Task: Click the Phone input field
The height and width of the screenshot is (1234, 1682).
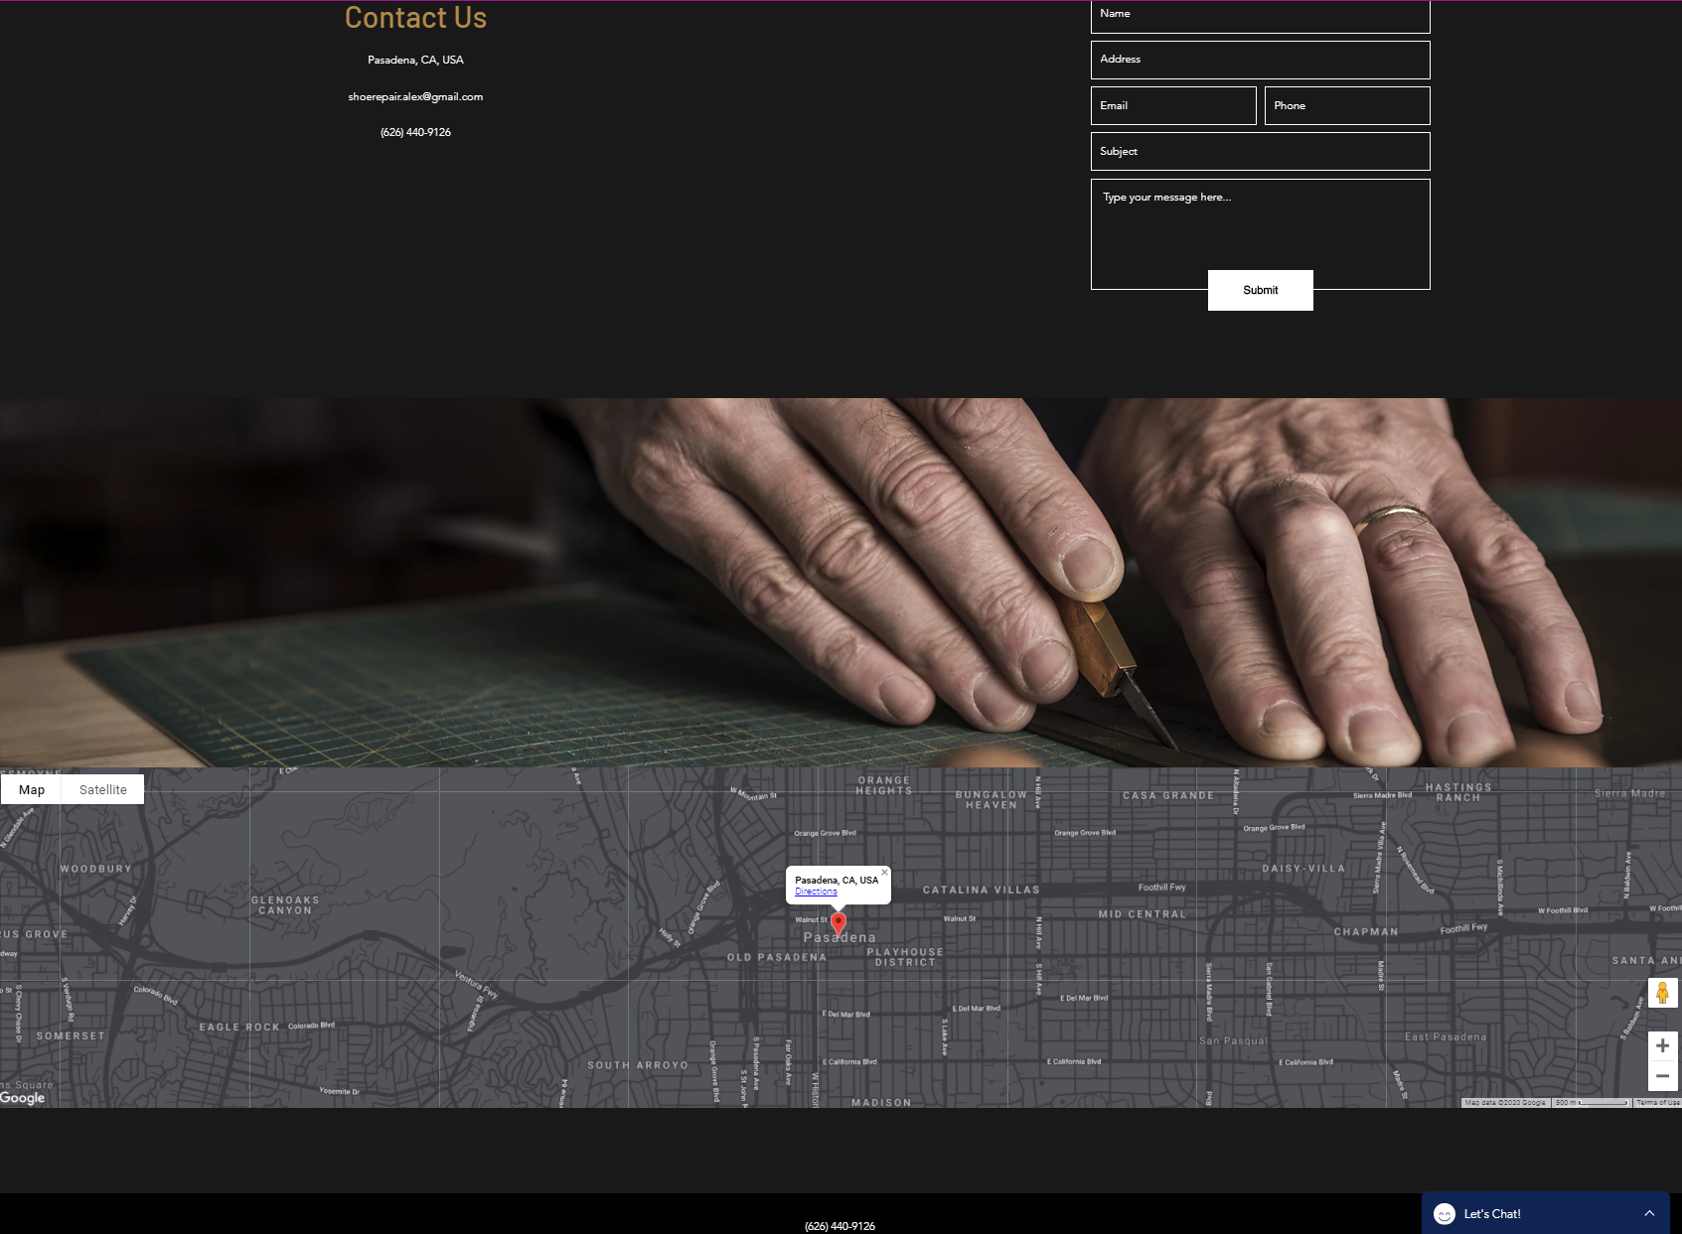Action: coord(1346,106)
